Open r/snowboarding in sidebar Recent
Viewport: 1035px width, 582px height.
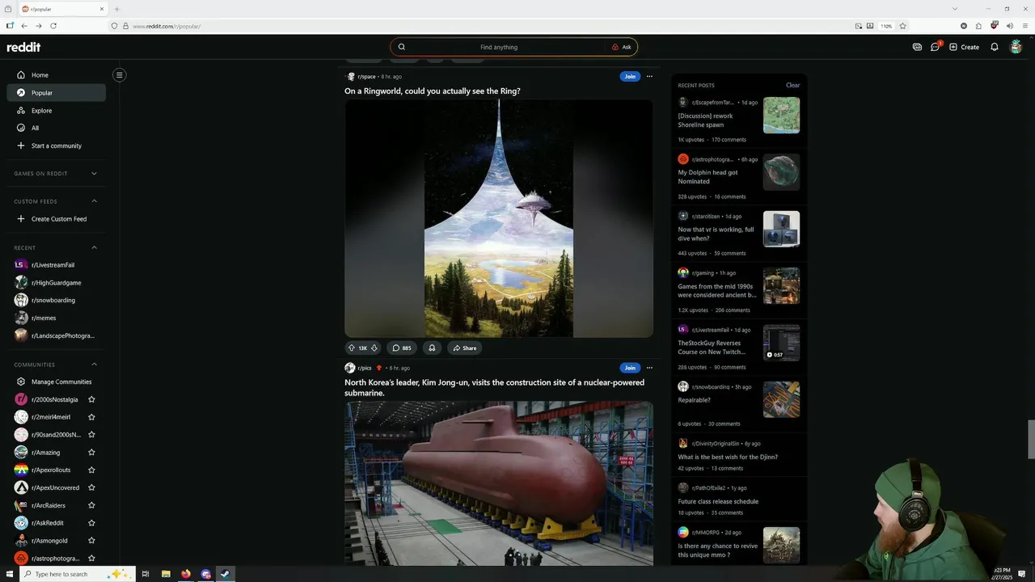point(56,300)
